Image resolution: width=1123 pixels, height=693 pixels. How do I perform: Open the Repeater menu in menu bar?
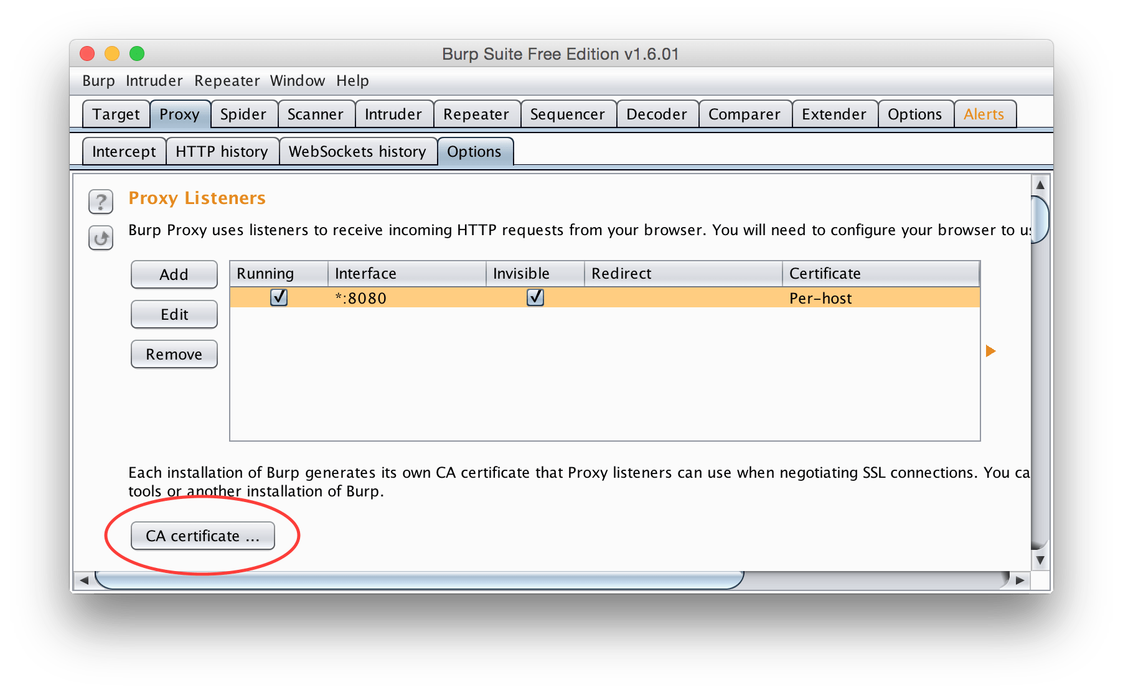(x=227, y=81)
